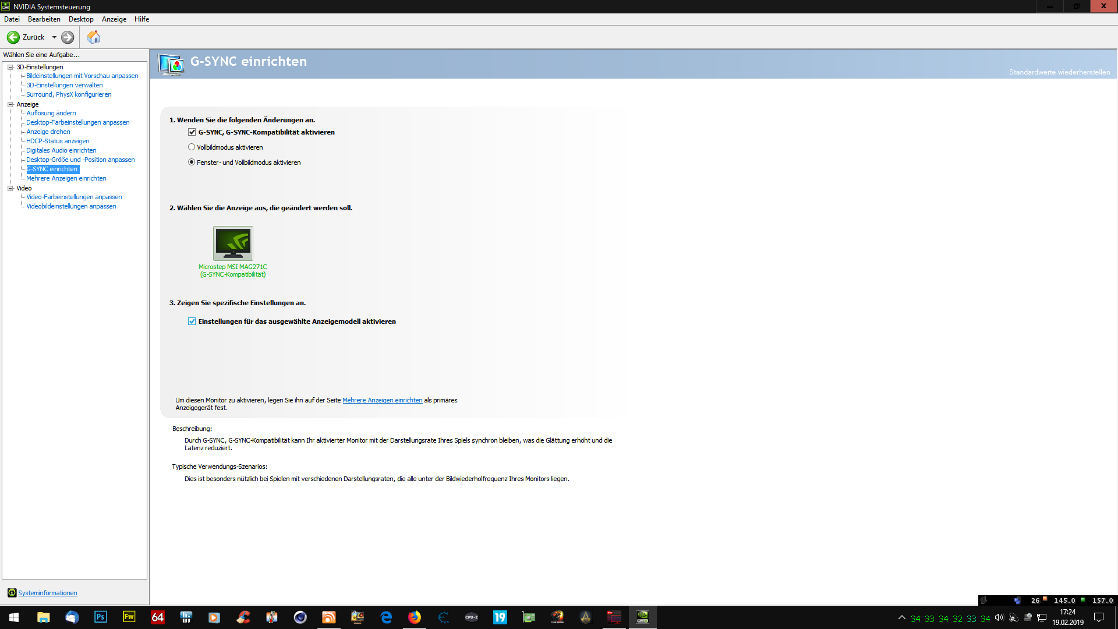Click the green Zurück back arrow
This screenshot has height=629, width=1118.
13,37
